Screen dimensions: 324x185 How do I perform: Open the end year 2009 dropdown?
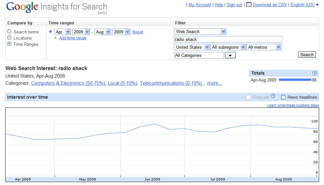(121, 32)
